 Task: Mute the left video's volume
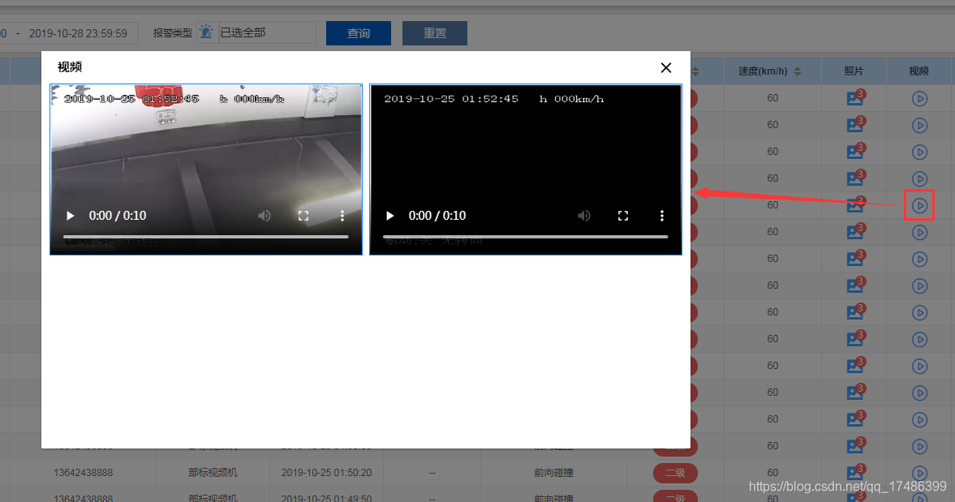[x=265, y=216]
